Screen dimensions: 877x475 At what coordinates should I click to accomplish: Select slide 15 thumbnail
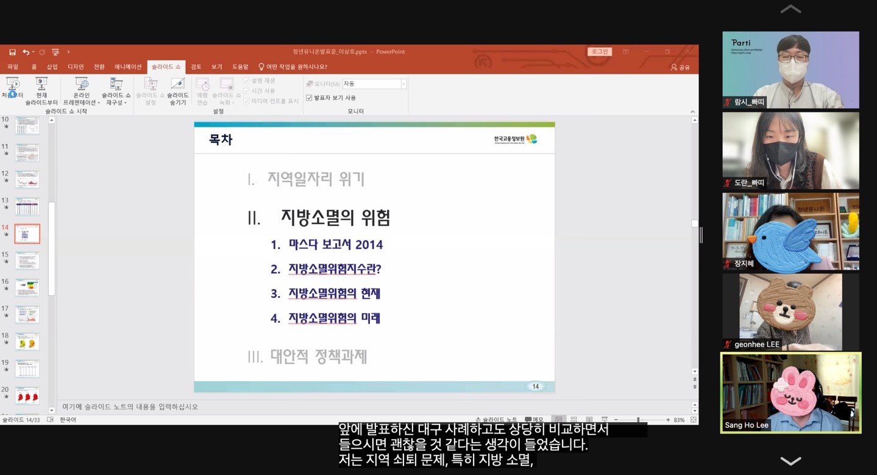(x=27, y=261)
